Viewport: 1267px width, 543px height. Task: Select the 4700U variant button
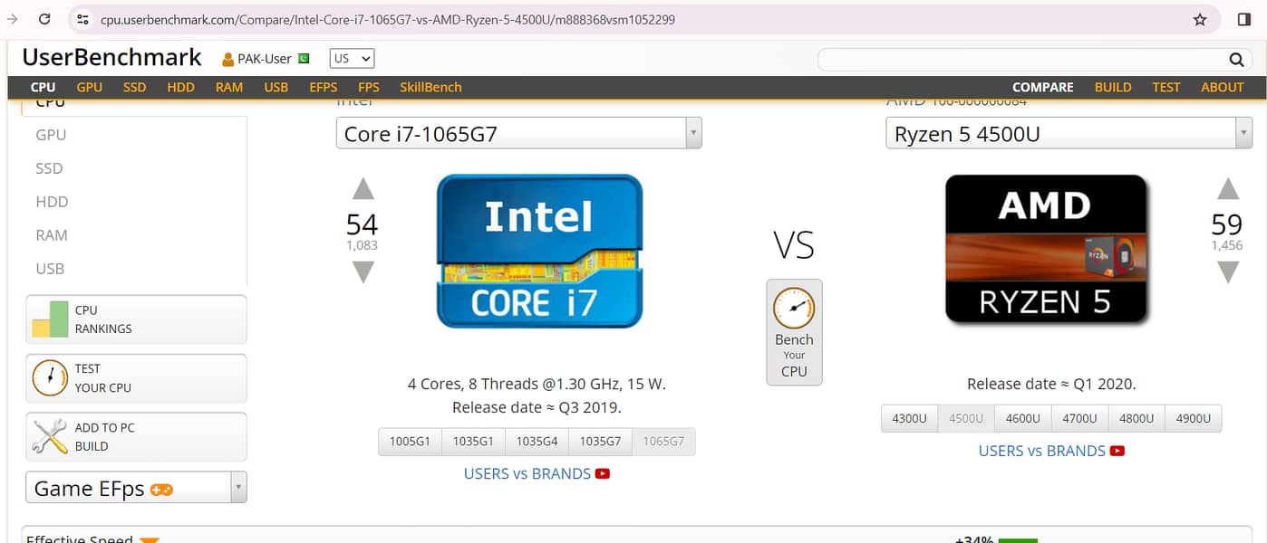click(x=1079, y=418)
